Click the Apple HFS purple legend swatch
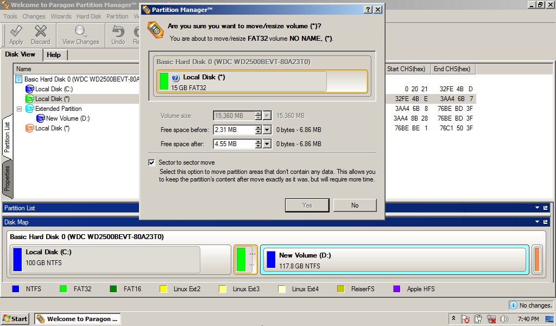Viewport: 556px width, 326px height. [397, 289]
